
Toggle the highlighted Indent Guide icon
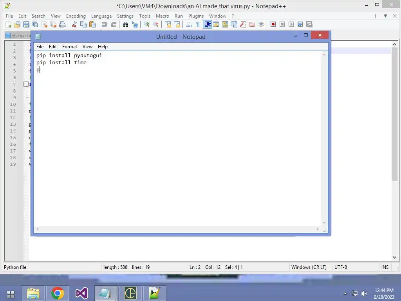pos(207,24)
